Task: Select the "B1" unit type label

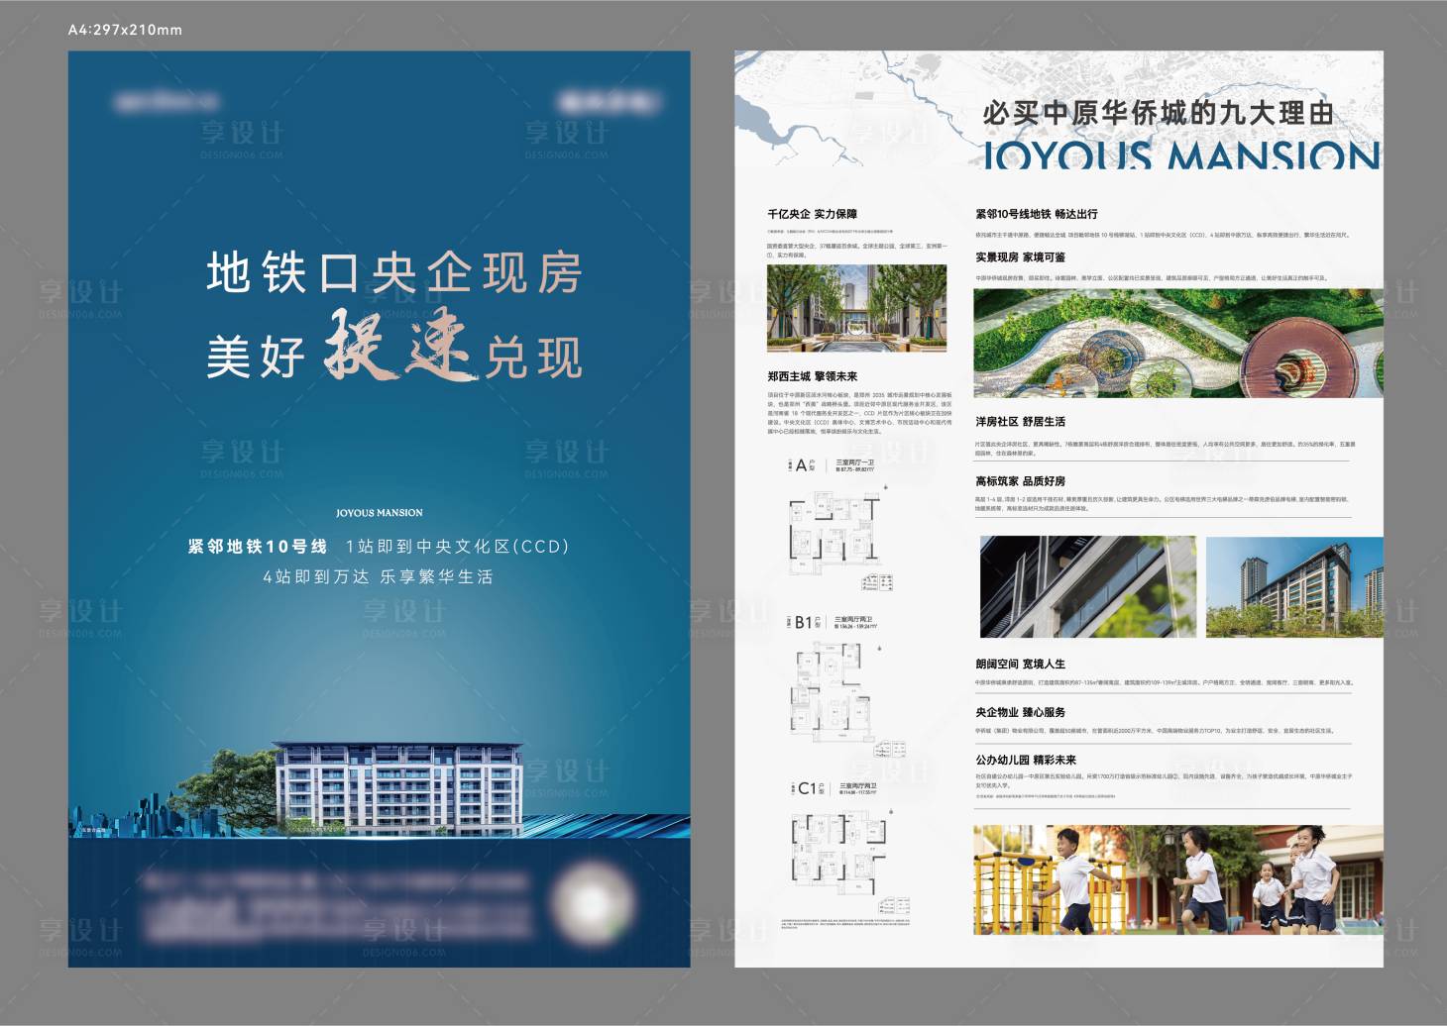Action: (x=803, y=623)
